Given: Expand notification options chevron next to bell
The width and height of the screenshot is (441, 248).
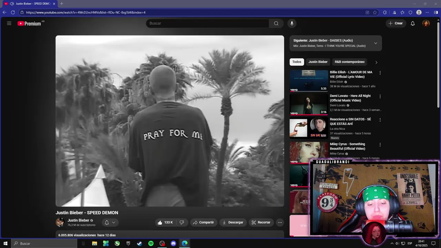Looking at the screenshot, I should coord(114,223).
